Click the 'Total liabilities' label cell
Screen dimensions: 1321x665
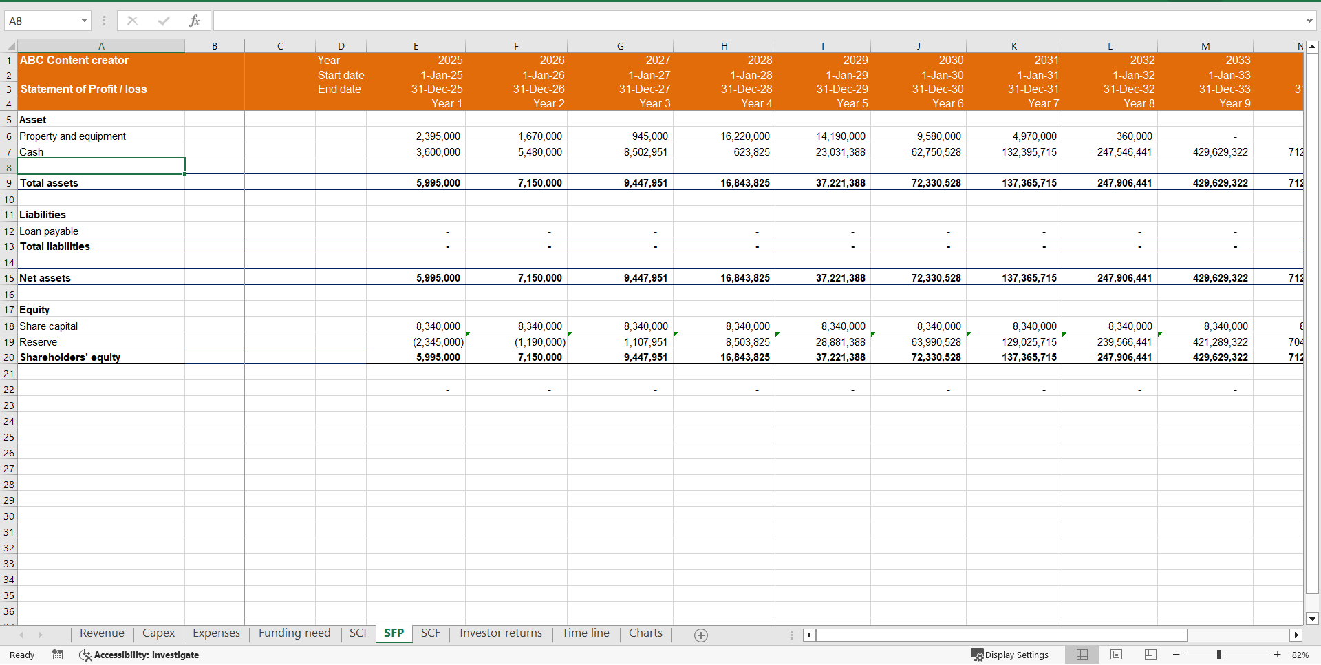(x=101, y=246)
